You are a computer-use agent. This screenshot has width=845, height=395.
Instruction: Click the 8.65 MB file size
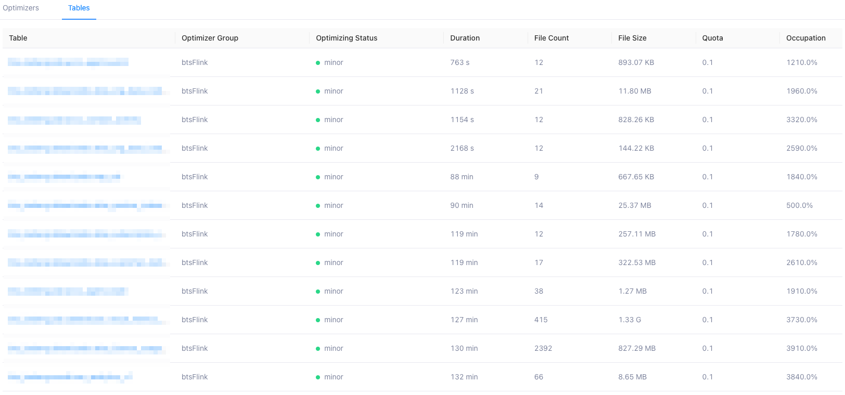[633, 377]
